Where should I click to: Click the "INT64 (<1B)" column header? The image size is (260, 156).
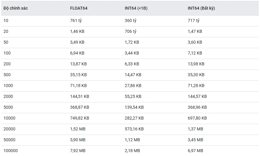point(136,8)
